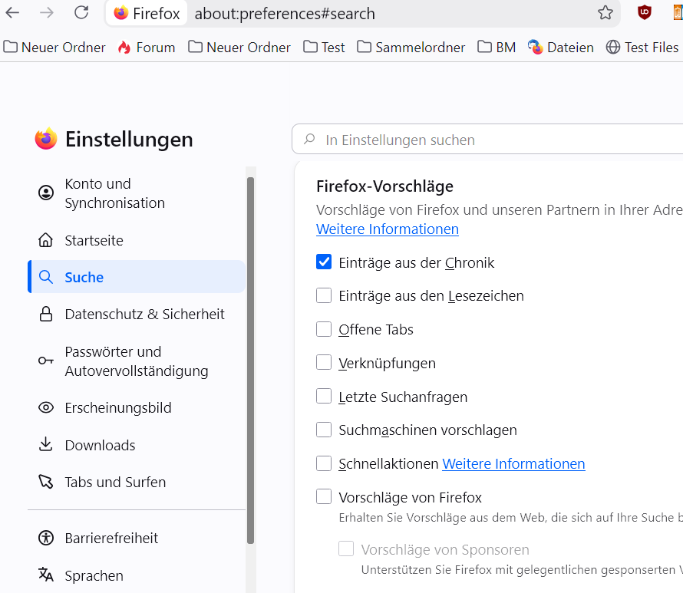Focus the In Einstellungen suchen field
Screen dimensions: 683x593
point(487,140)
